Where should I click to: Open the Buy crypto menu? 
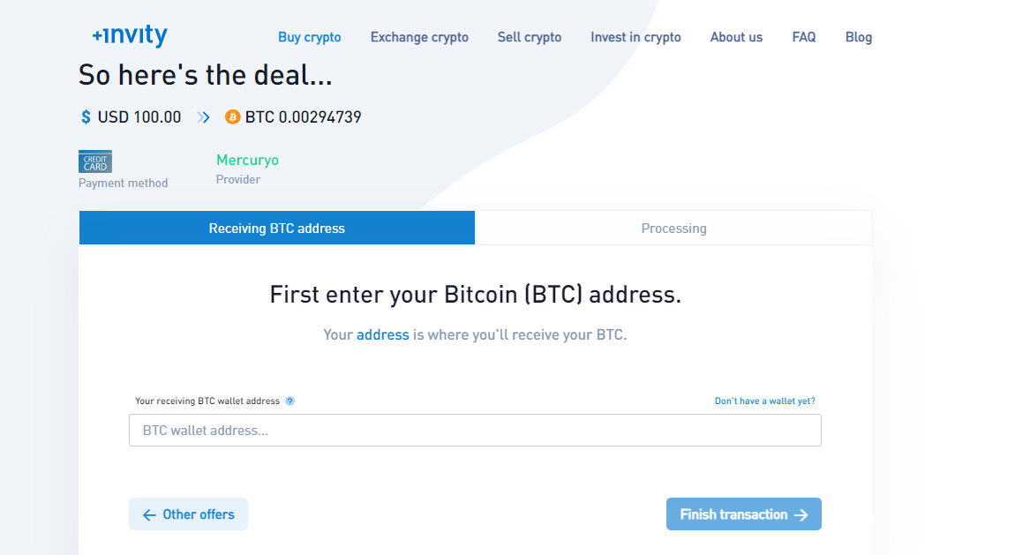pos(310,38)
